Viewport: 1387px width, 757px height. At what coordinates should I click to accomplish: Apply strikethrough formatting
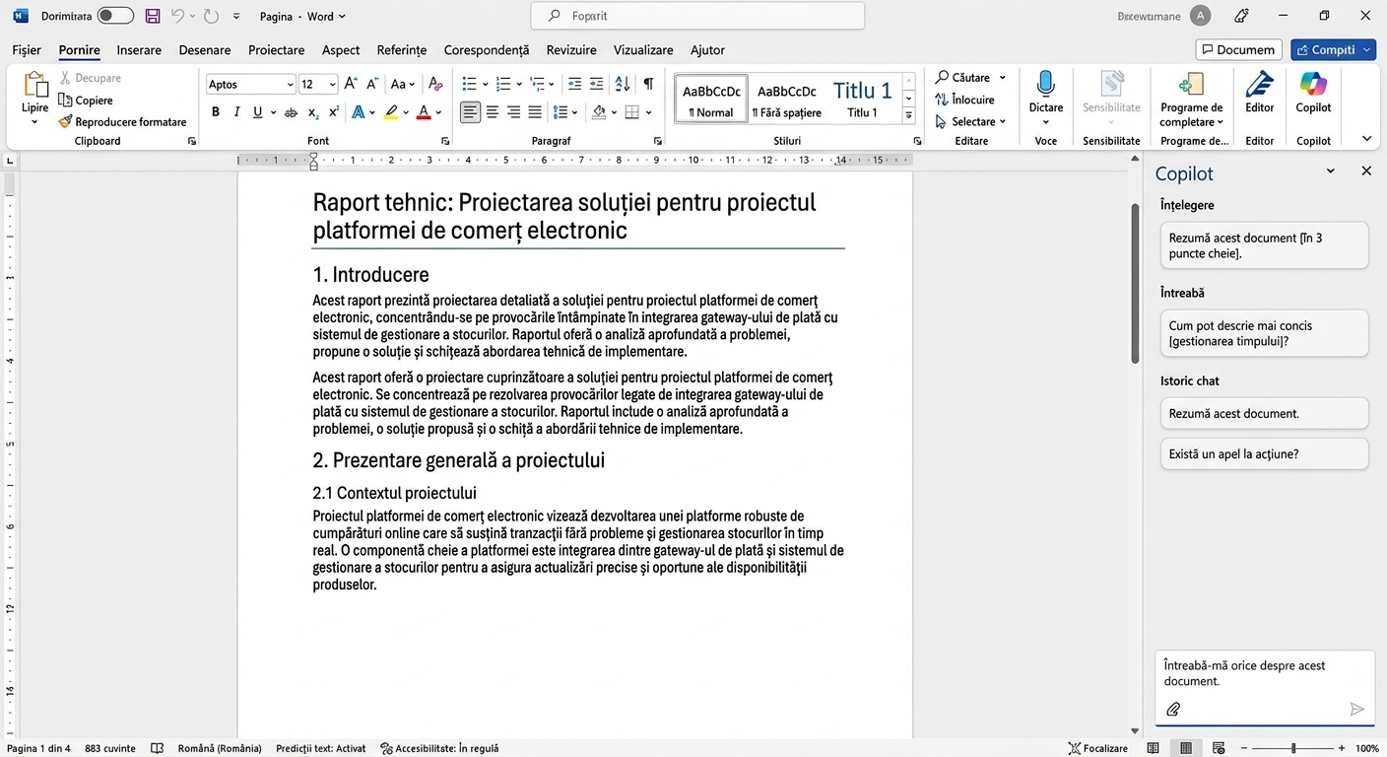(x=291, y=112)
